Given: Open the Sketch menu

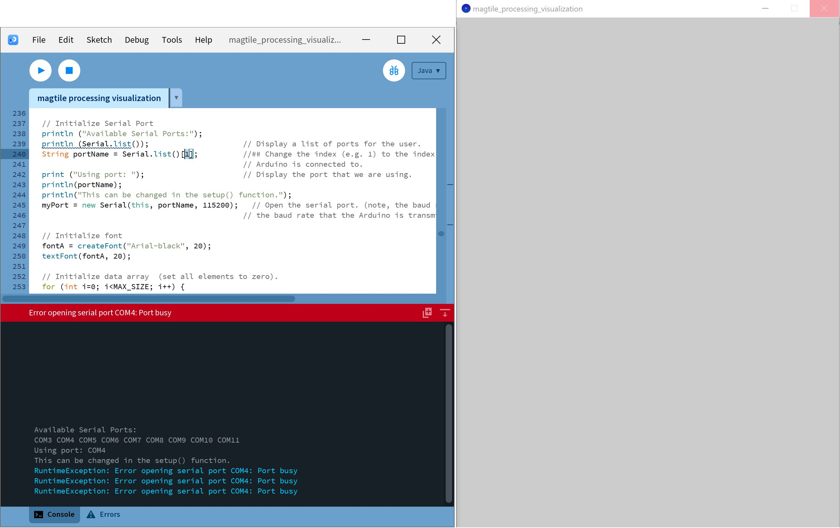Looking at the screenshot, I should [99, 40].
